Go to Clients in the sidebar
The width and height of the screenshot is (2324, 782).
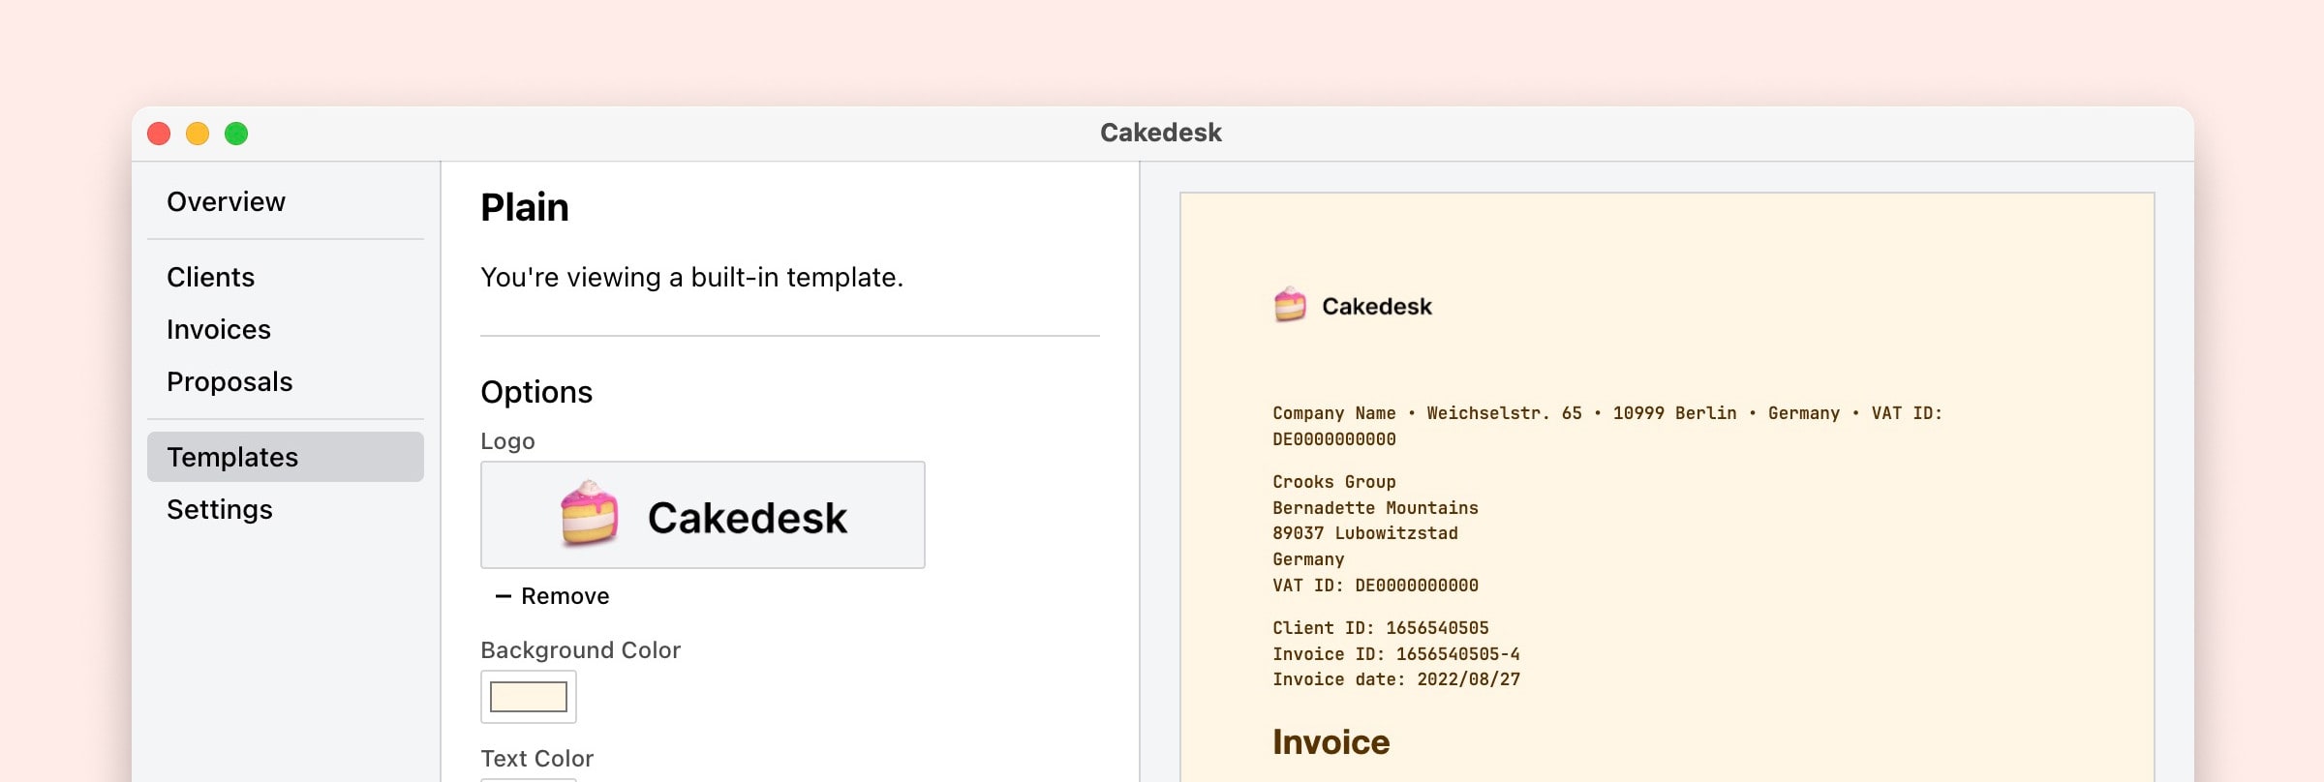[210, 277]
